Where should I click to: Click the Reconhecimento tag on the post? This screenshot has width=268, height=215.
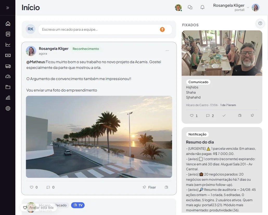86,49
